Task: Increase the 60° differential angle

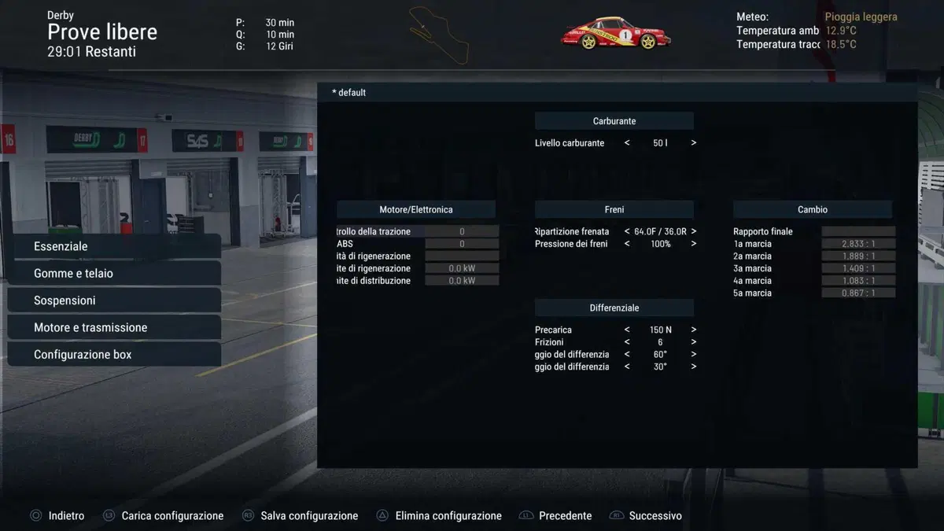Action: point(693,355)
